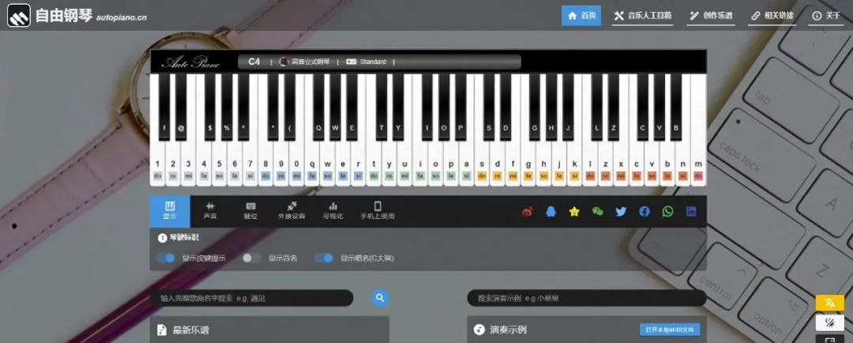Open the Standard keyboard layout selector

pyautogui.click(x=367, y=62)
